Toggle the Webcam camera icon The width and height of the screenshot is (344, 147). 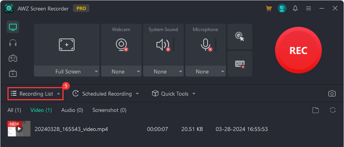[x=121, y=45]
